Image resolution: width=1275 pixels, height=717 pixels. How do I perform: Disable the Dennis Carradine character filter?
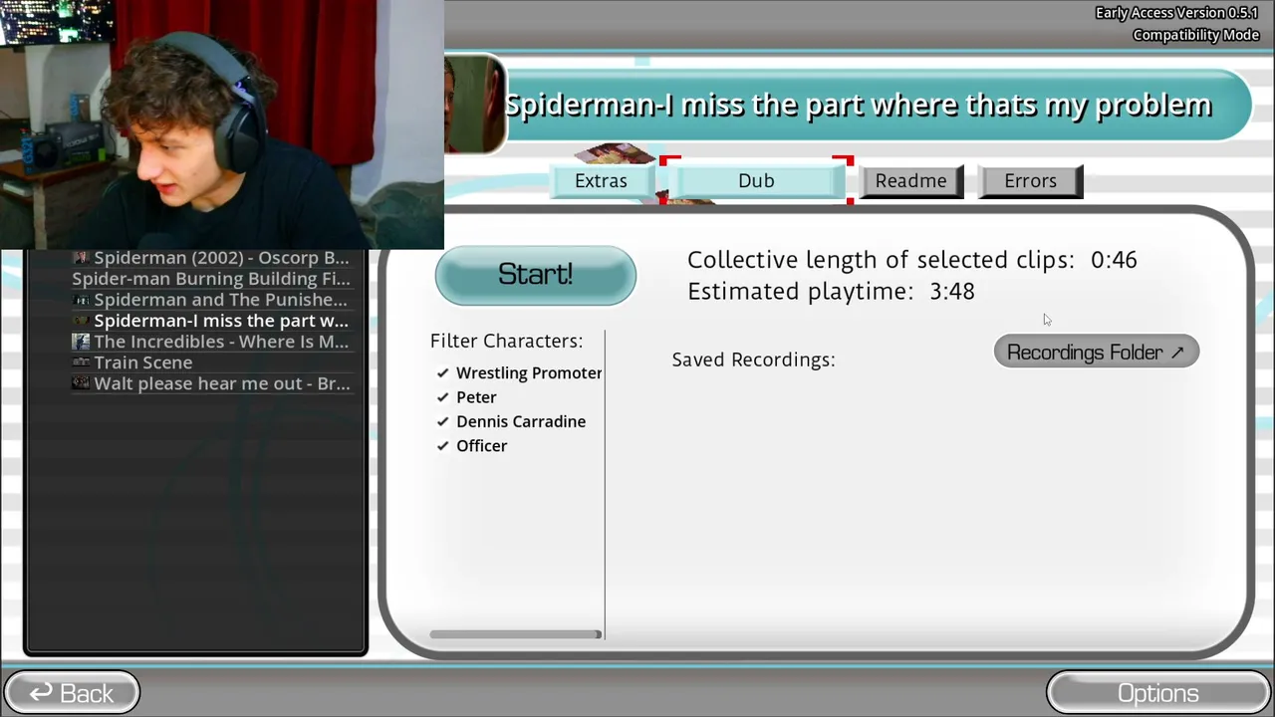pyautogui.click(x=511, y=421)
